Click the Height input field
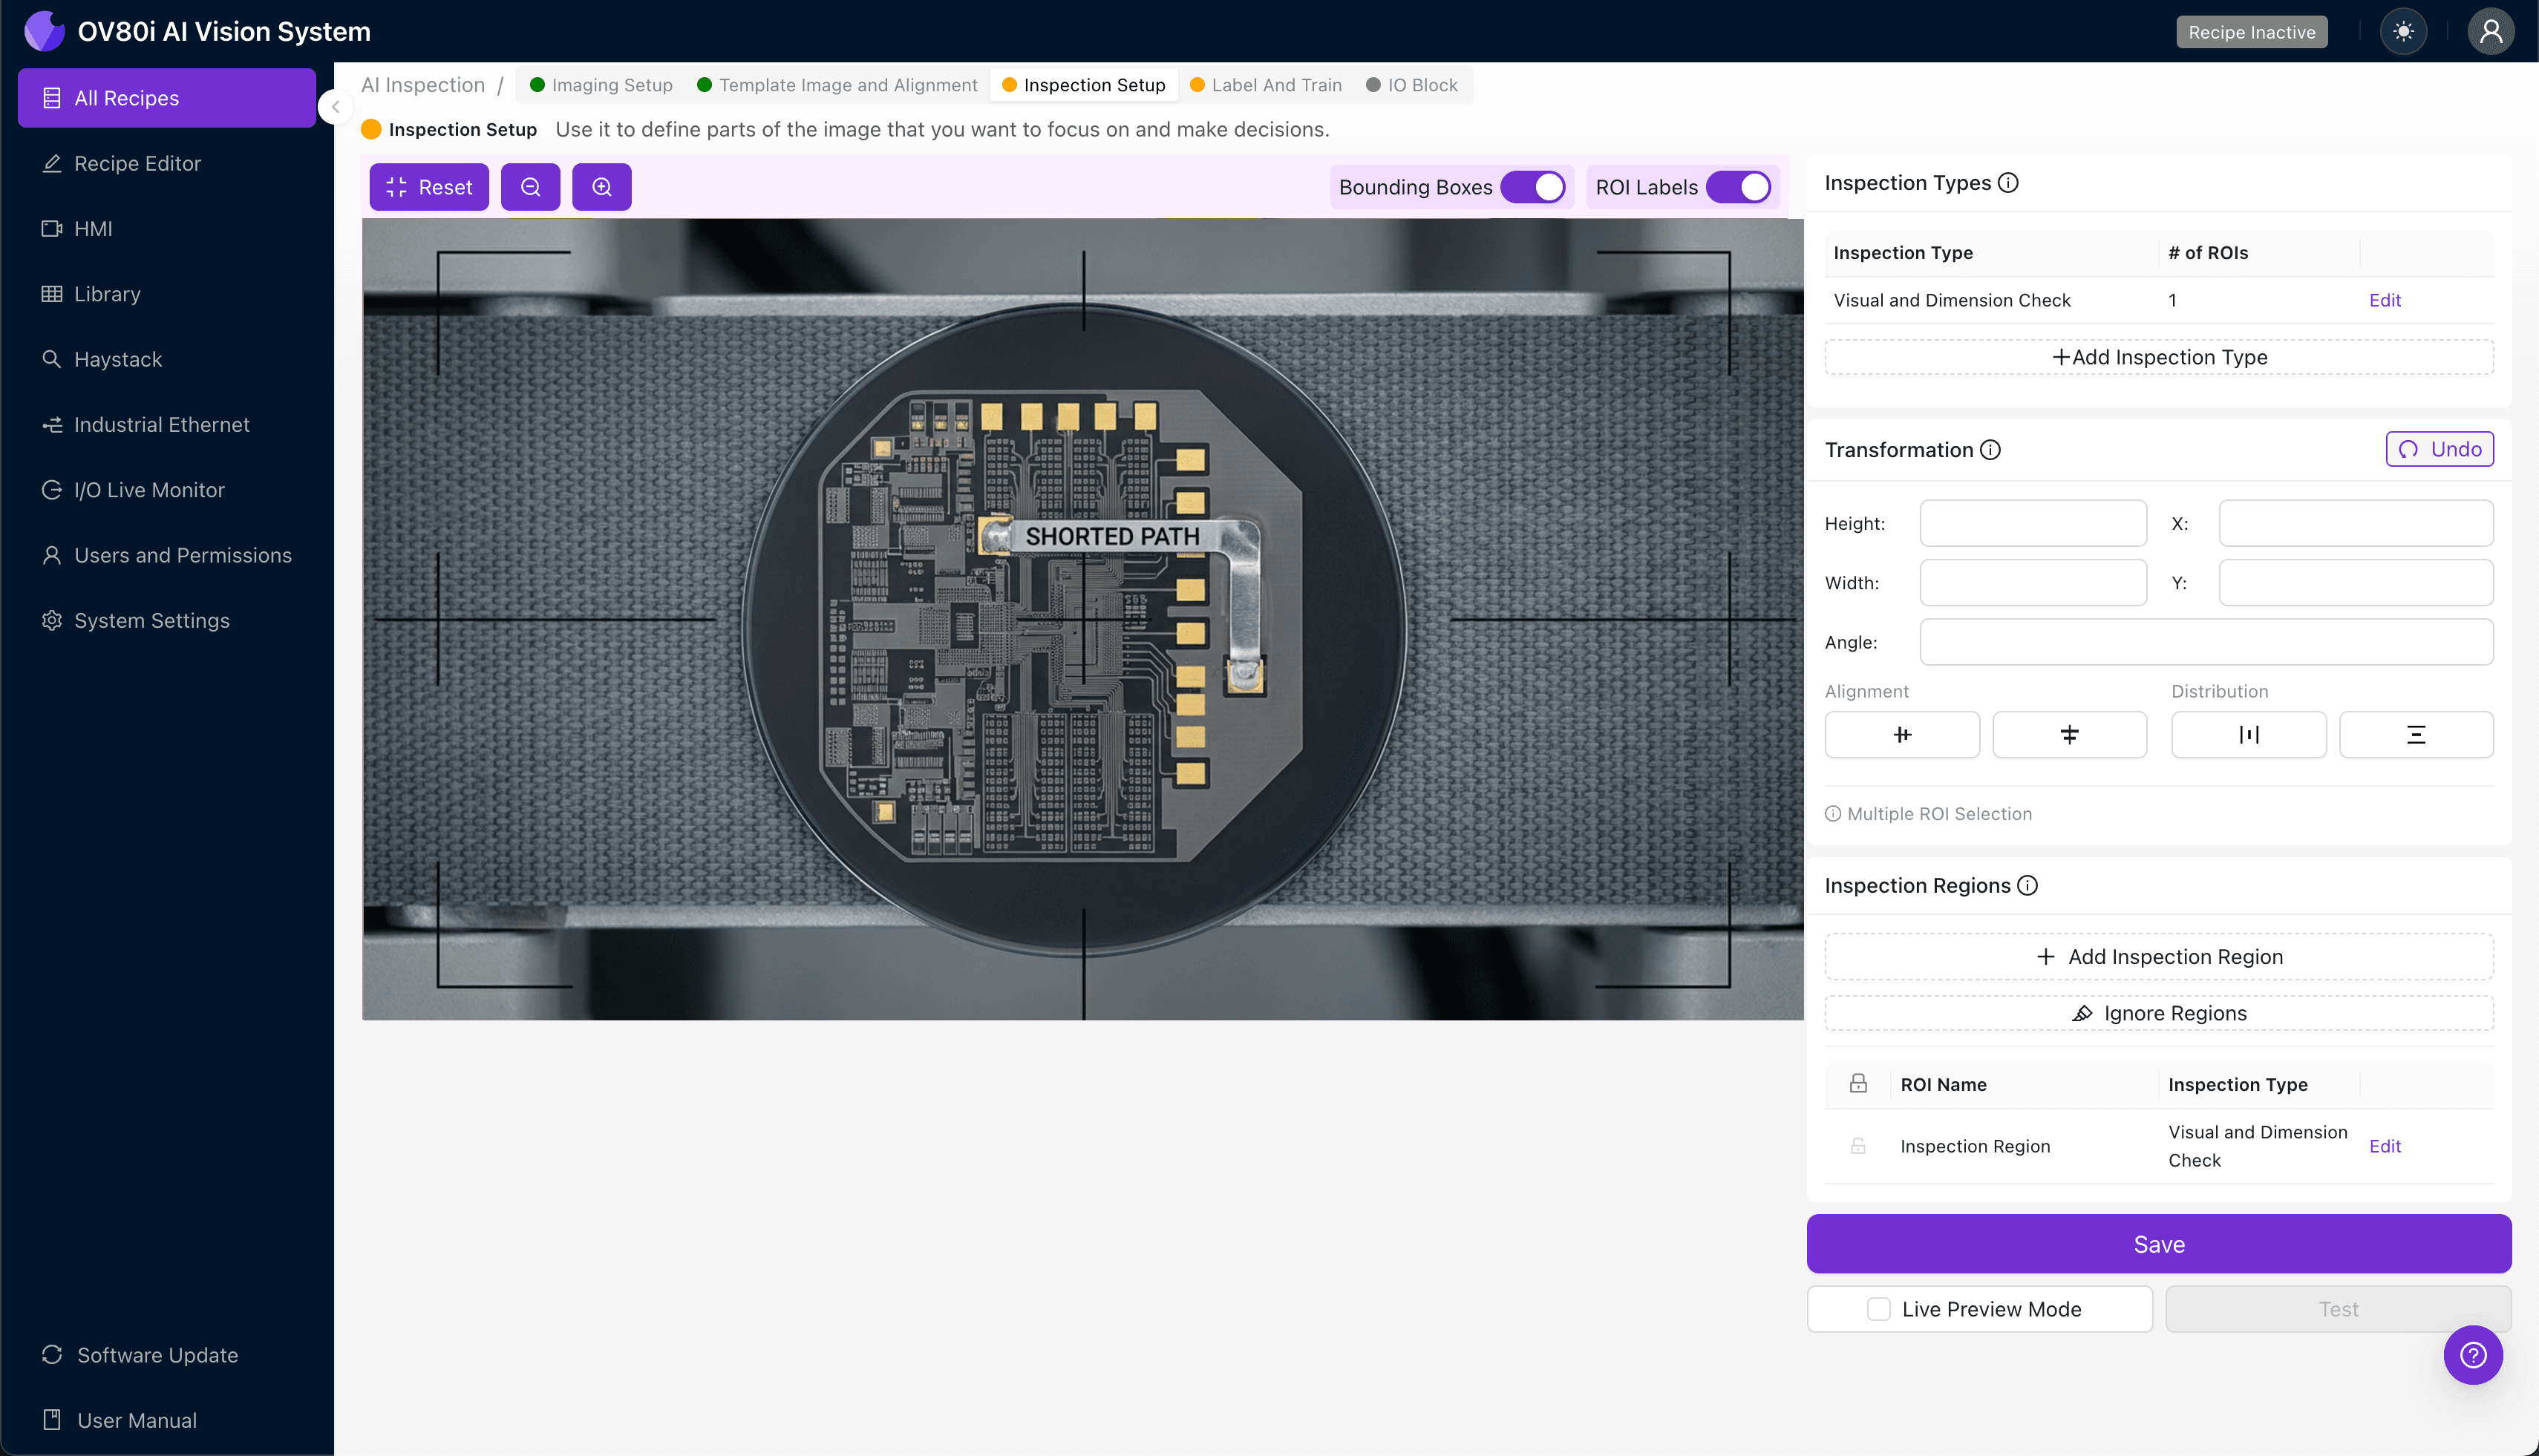 (2032, 523)
